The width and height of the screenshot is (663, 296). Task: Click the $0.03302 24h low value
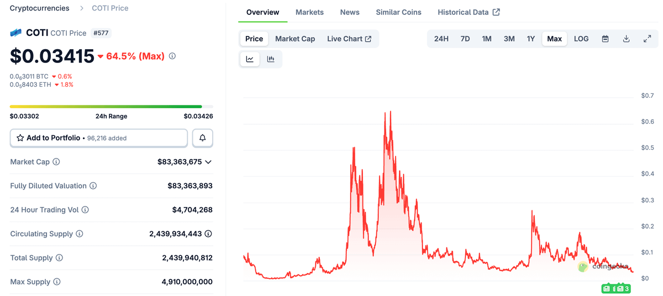[x=24, y=117]
